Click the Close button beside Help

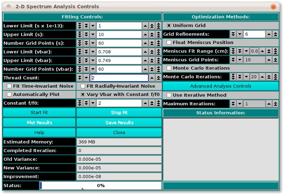[x=119, y=133]
